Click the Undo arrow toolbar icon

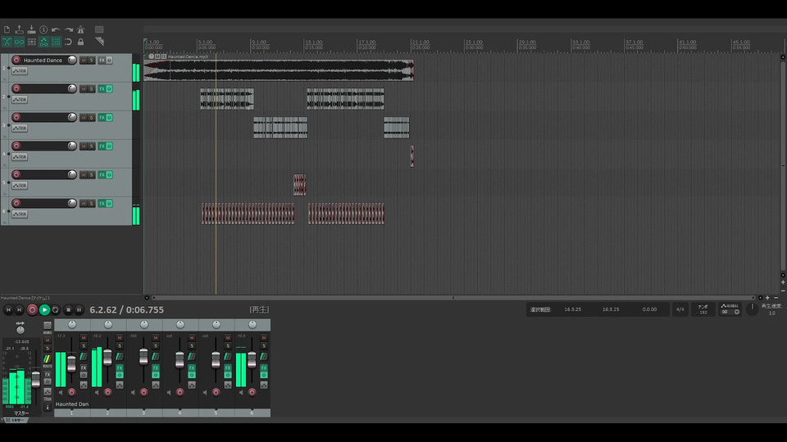coord(56,29)
